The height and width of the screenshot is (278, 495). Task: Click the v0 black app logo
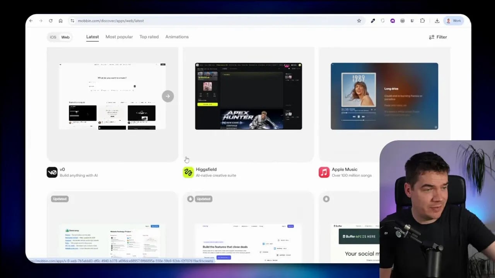coord(52,172)
